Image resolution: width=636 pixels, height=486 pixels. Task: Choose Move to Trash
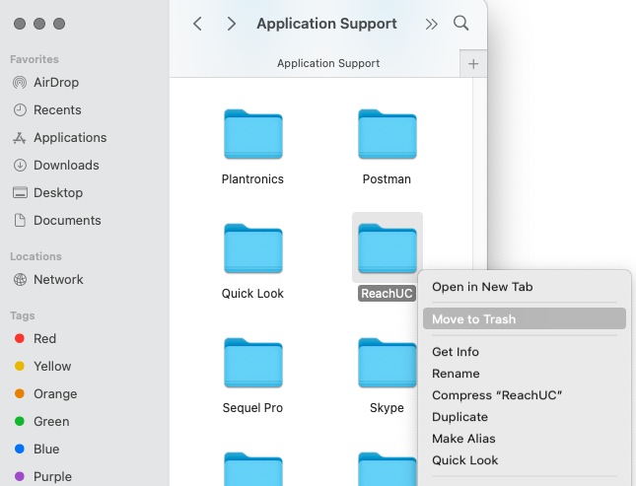tap(524, 318)
